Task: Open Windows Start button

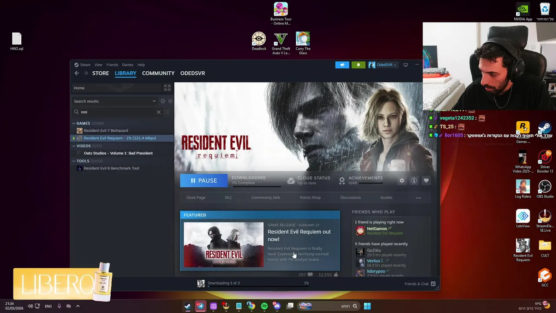Action: click(367, 306)
